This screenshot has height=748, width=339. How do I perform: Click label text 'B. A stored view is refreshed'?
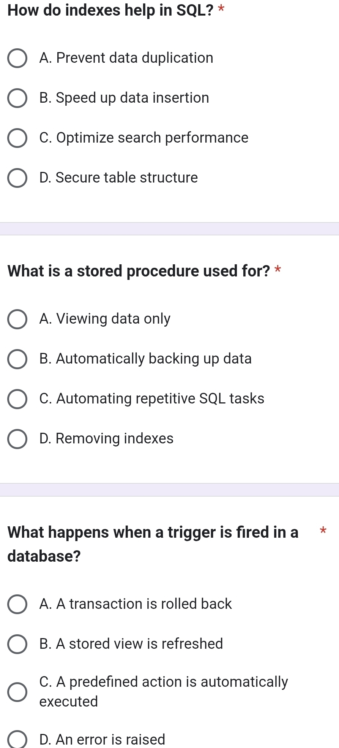pos(131,644)
